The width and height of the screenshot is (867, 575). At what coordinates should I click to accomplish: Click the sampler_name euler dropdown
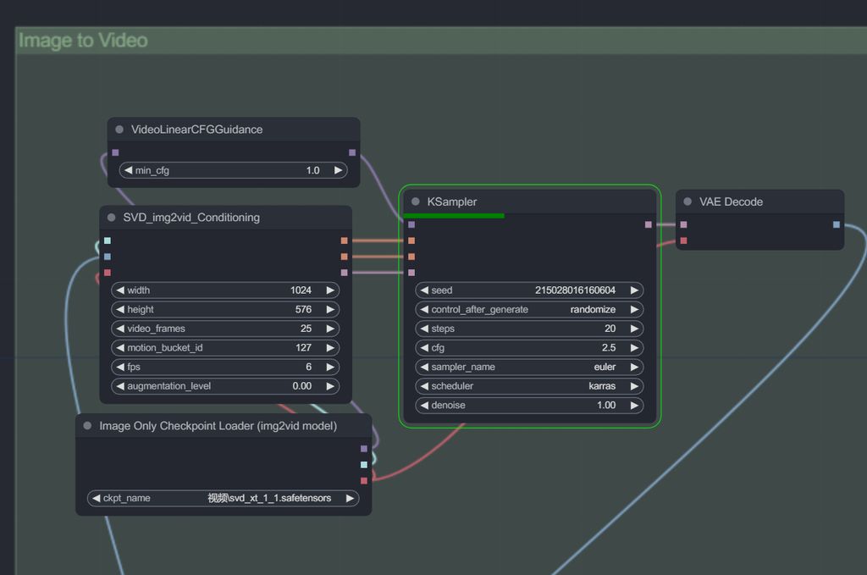pos(529,367)
